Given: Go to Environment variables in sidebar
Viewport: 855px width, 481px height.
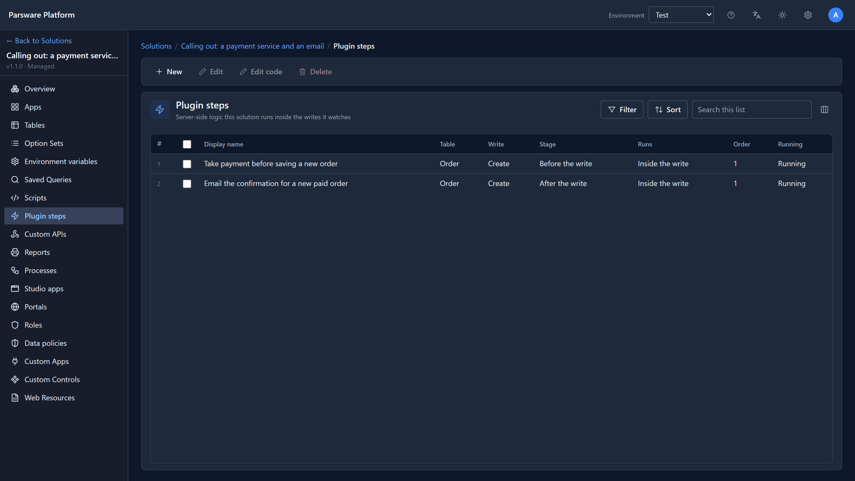Looking at the screenshot, I should pyautogui.click(x=64, y=161).
